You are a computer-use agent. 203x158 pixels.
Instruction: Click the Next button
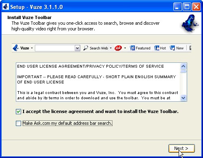[181, 148]
